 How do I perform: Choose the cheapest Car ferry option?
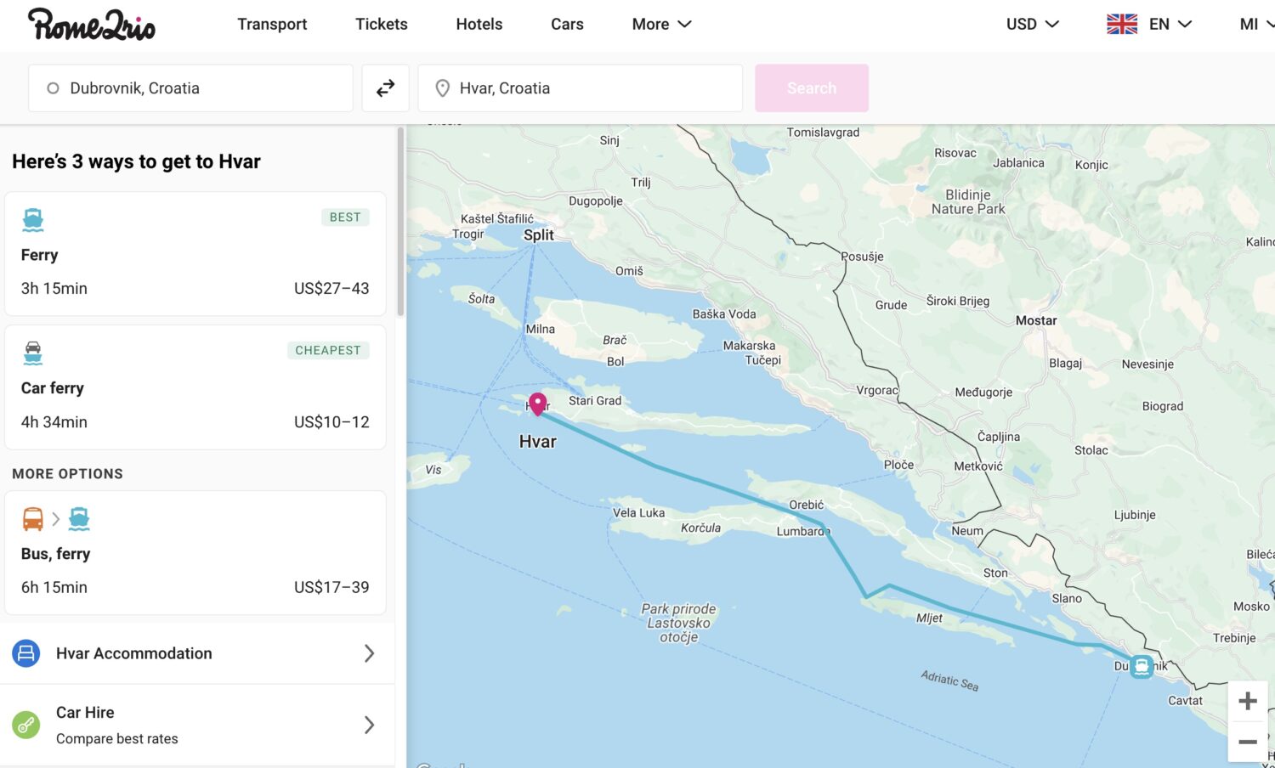195,387
